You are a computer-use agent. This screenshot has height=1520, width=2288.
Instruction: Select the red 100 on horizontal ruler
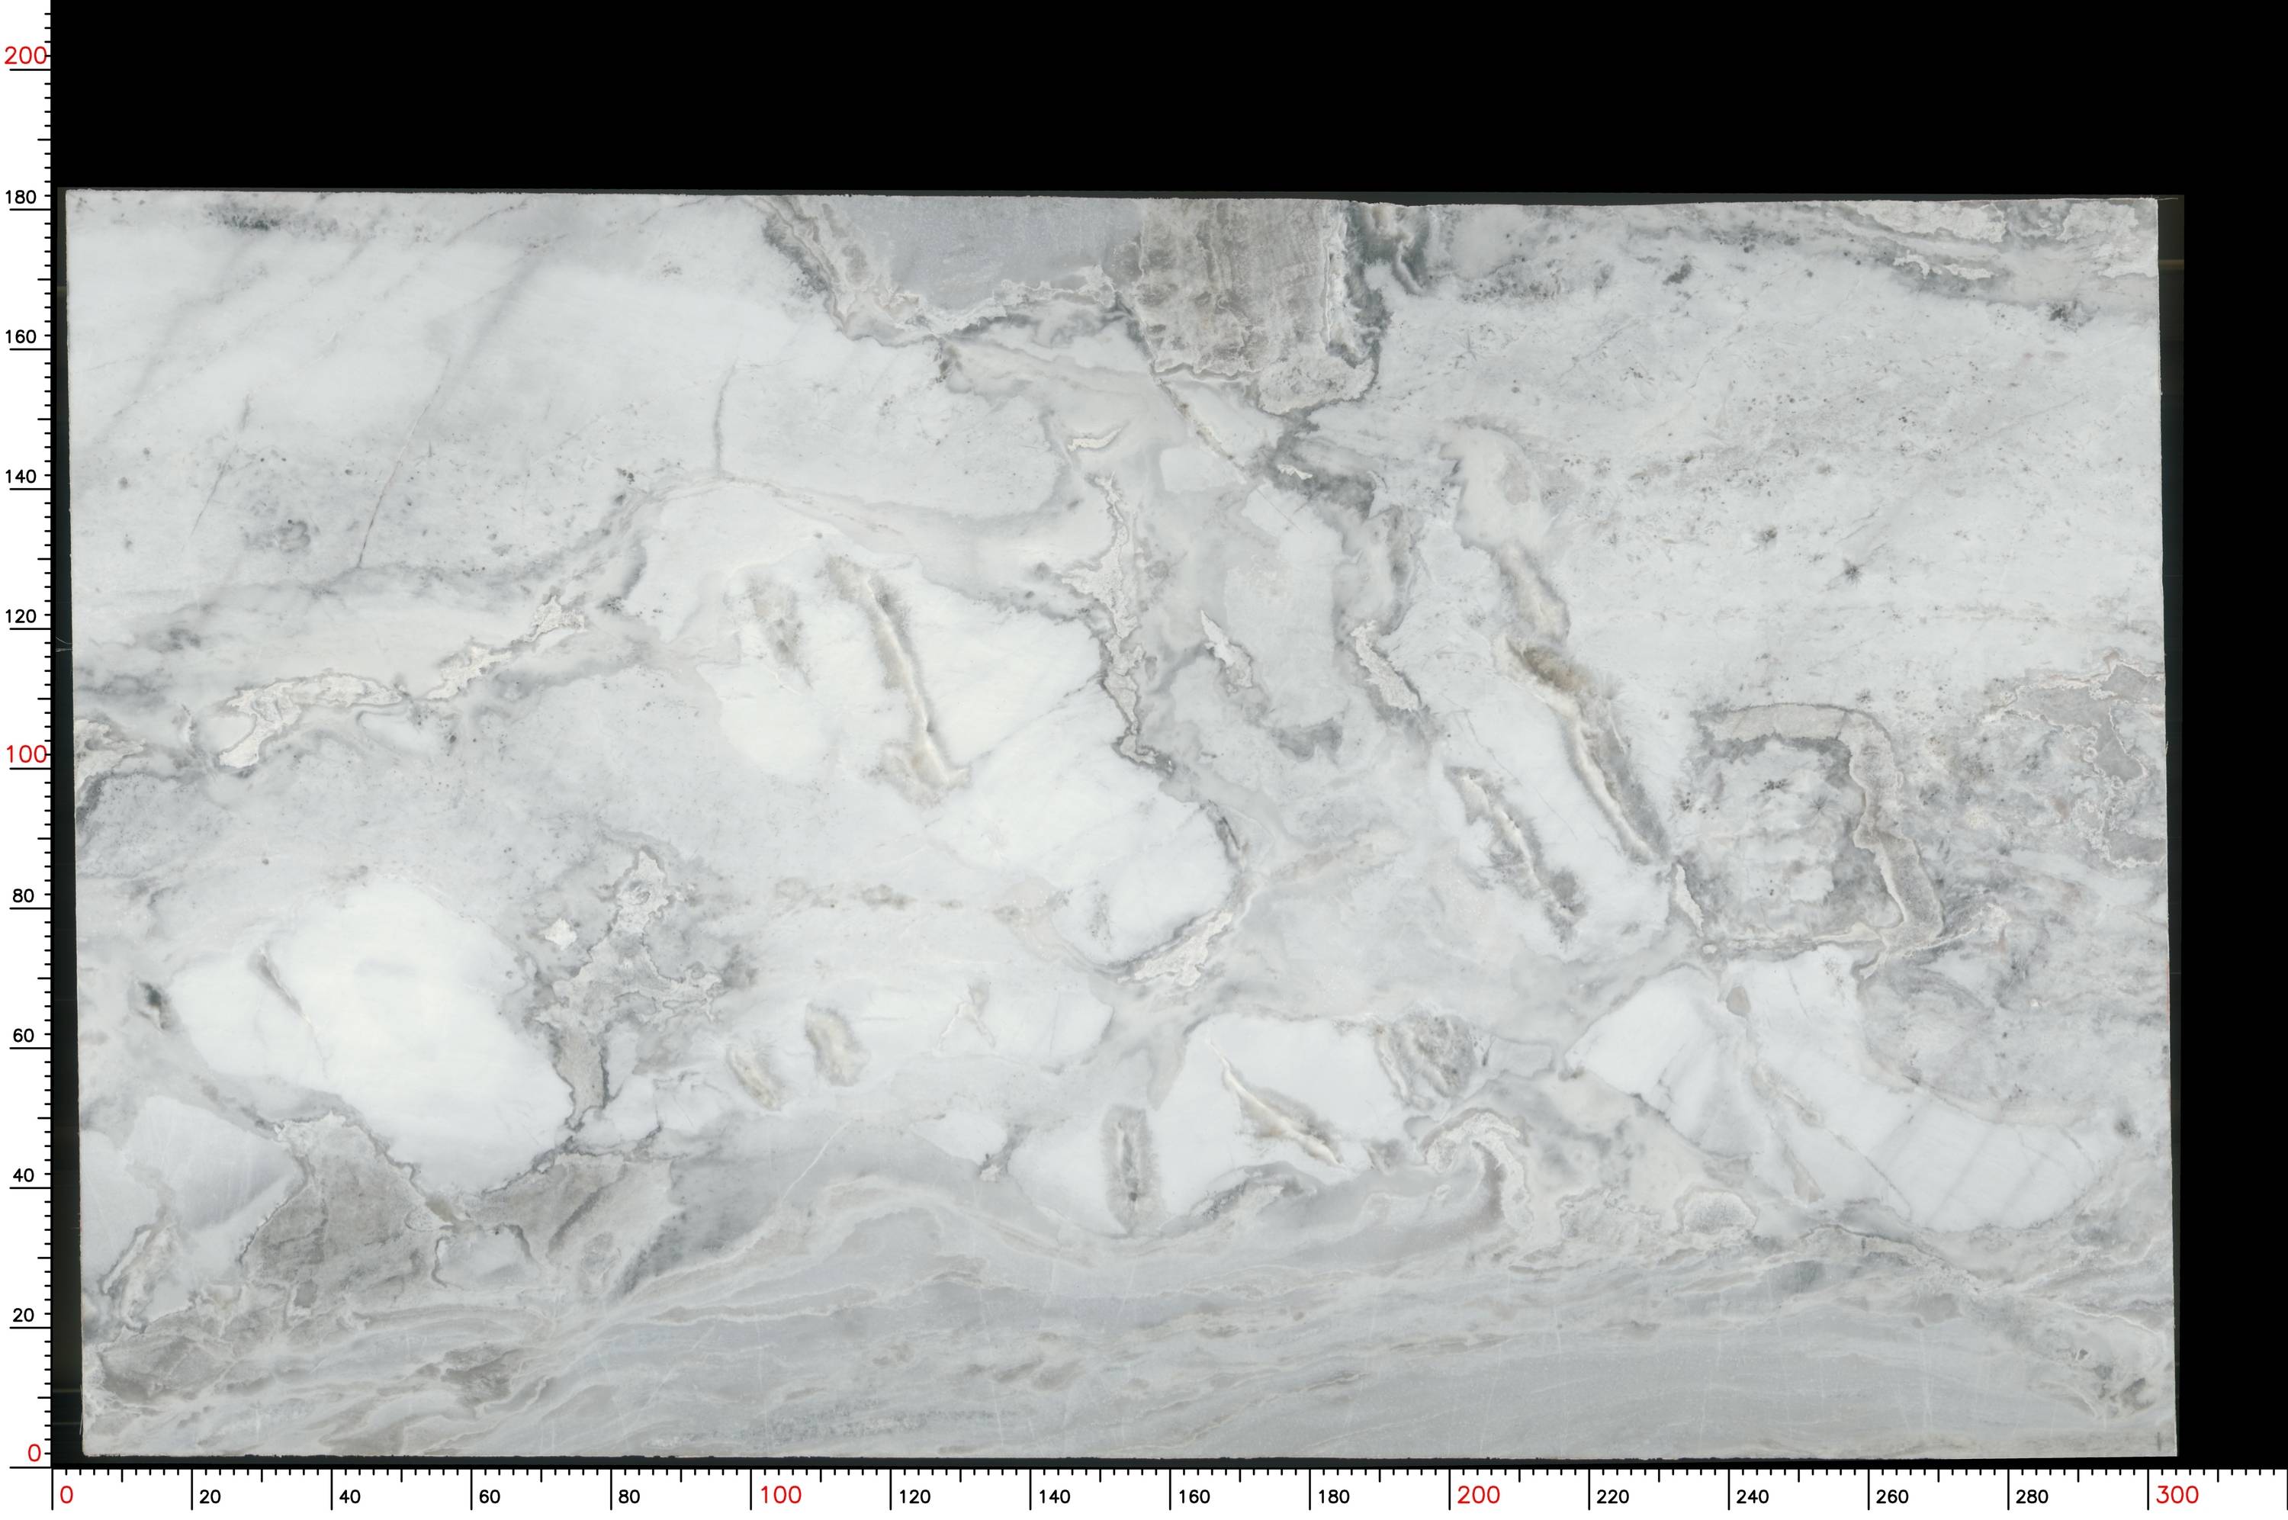point(780,1495)
